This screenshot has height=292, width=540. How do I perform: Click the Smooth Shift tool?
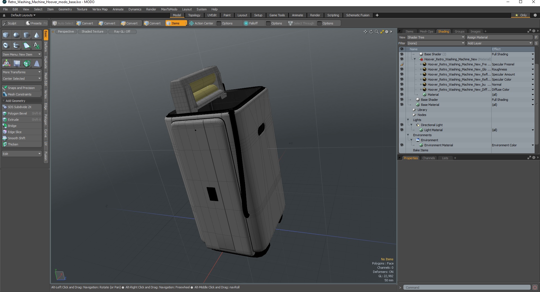pos(22,138)
